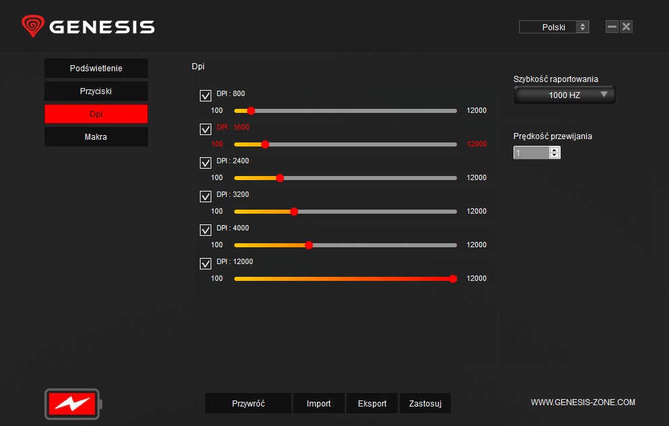The image size is (669, 426).
Task: Select the red Dpi tab
Action: pos(96,114)
